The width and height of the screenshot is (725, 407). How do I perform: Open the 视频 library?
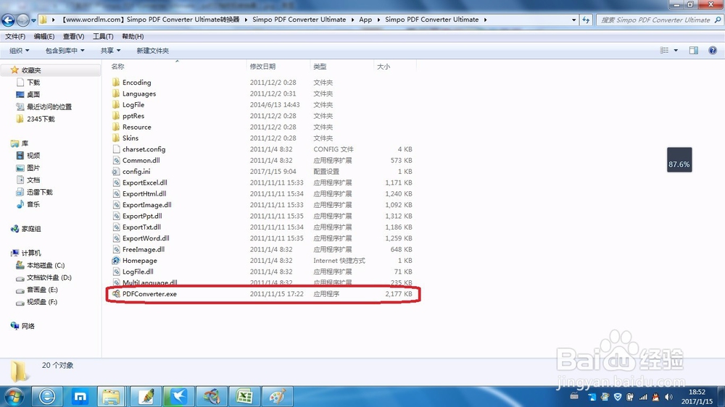pos(33,156)
